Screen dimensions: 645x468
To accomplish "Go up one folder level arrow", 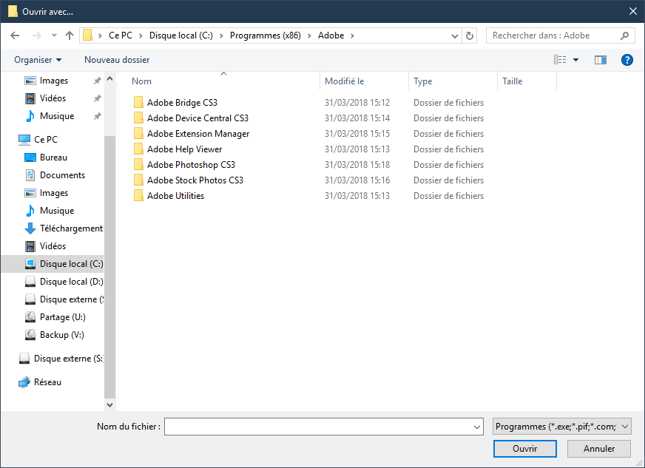I will coord(70,35).
